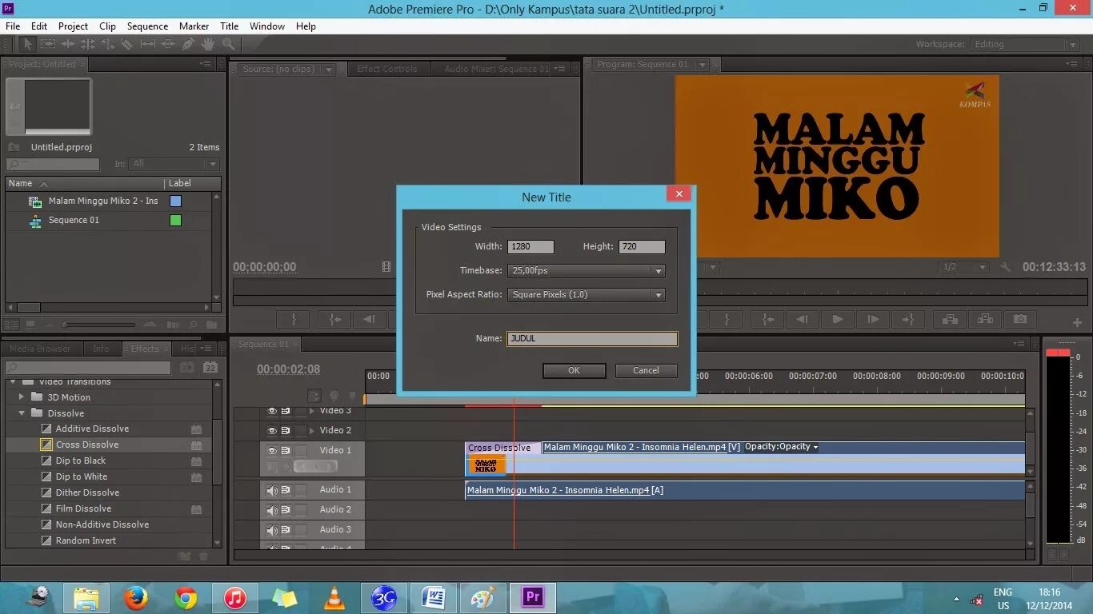Click the Lift button in Program monitor
Screen dimensions: 1093x614
tap(950, 319)
